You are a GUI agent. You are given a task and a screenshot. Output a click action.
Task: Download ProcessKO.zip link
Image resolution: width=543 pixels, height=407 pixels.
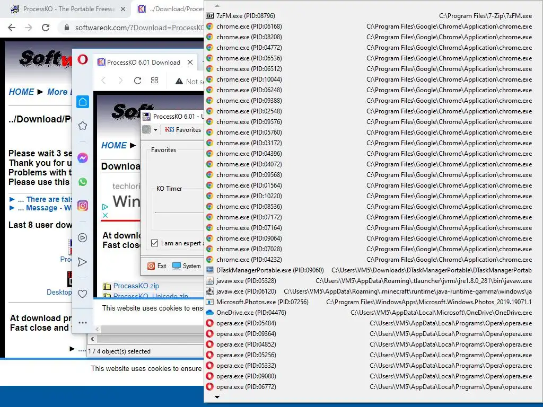click(136, 286)
